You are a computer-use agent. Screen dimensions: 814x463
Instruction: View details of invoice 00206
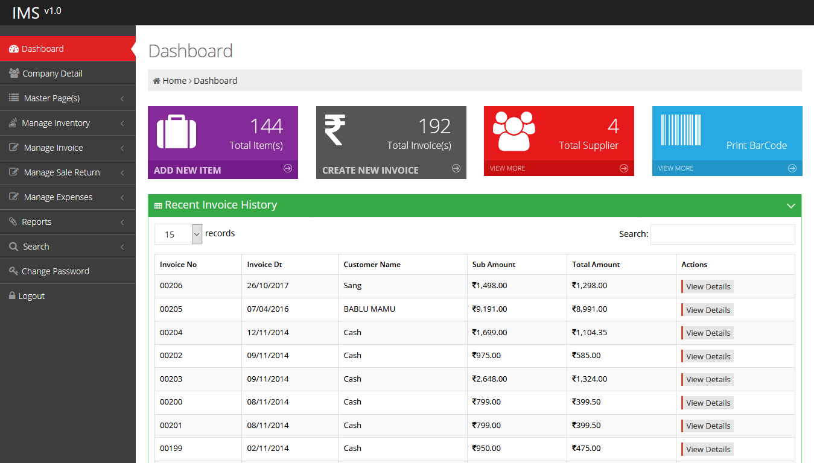(707, 286)
